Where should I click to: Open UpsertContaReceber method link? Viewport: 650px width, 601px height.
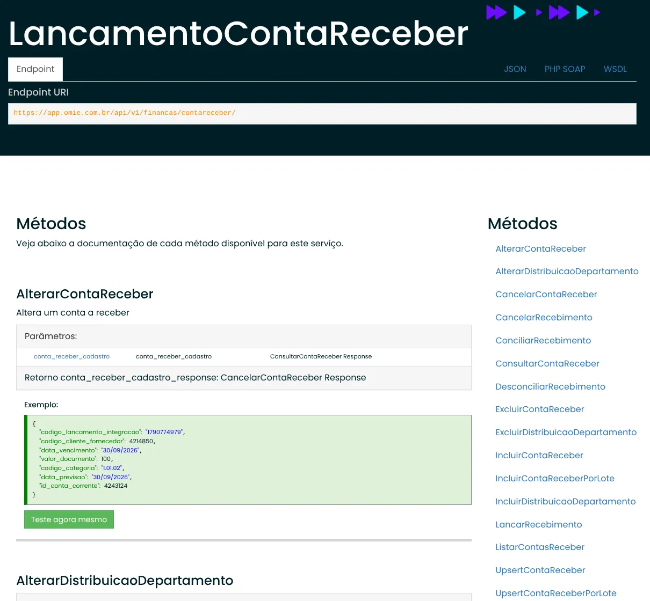coord(540,570)
